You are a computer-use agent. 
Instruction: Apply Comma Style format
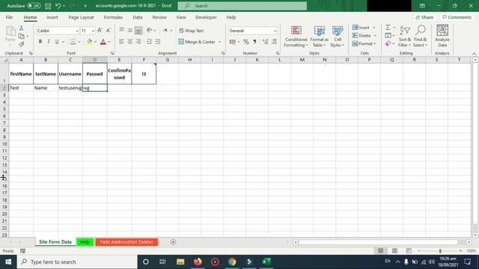(x=254, y=42)
